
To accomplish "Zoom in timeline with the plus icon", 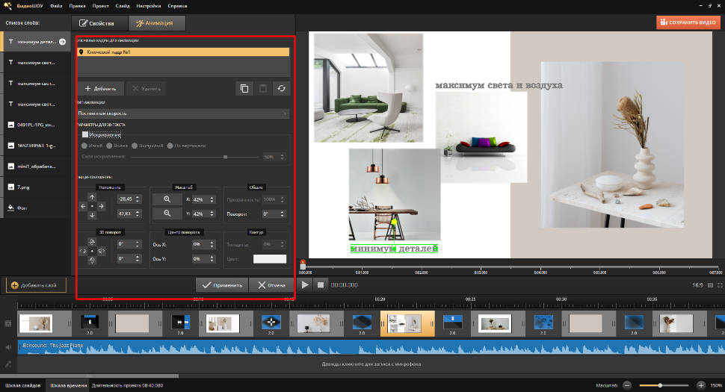I will coord(701,385).
